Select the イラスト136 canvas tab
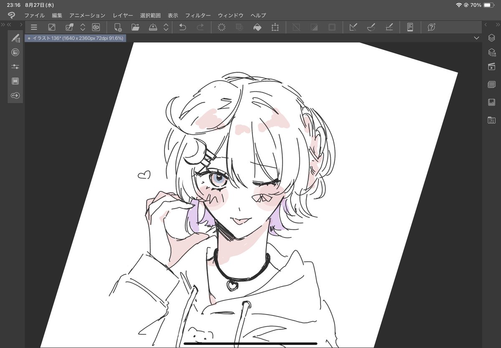Viewport: 501px width, 348px height. 76,38
